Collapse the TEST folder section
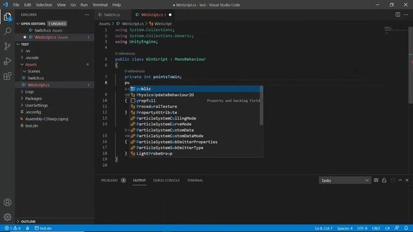Screen dimensions: 413x232 pyautogui.click(x=18, y=44)
